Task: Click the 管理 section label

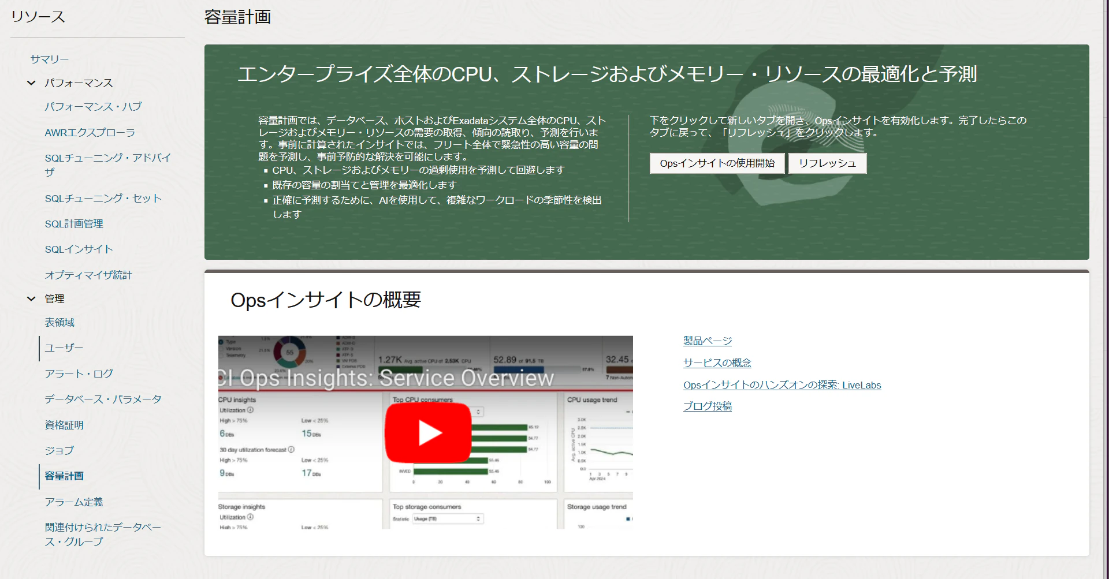Action: tap(54, 299)
